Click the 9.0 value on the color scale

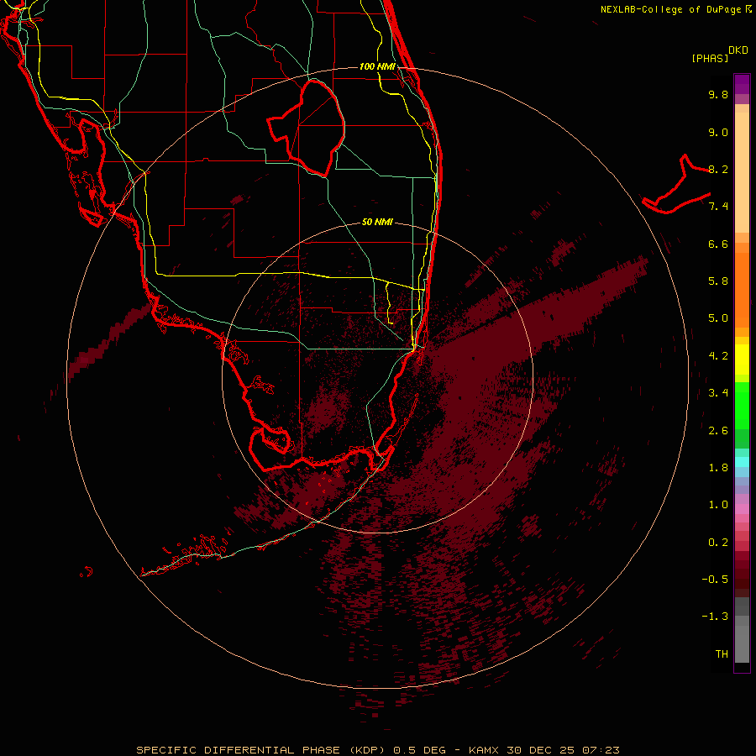[x=718, y=132]
